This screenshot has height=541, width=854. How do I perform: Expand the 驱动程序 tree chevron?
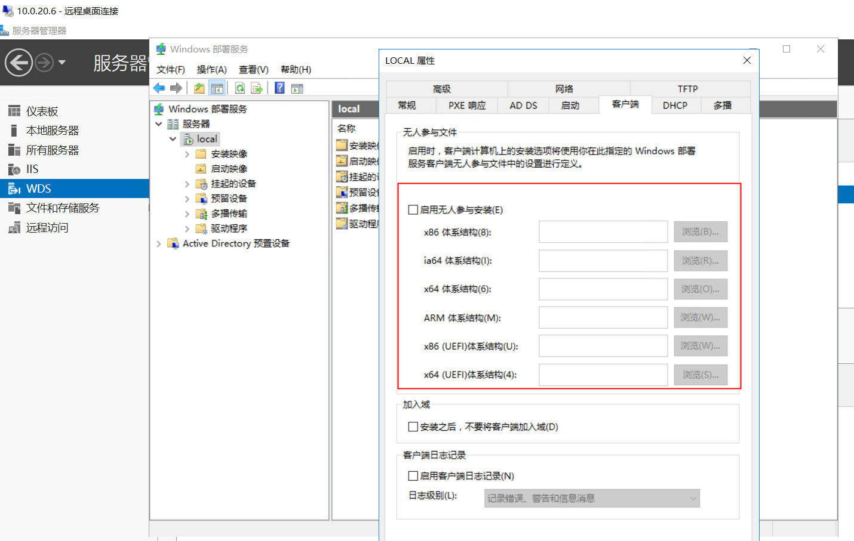pos(187,228)
